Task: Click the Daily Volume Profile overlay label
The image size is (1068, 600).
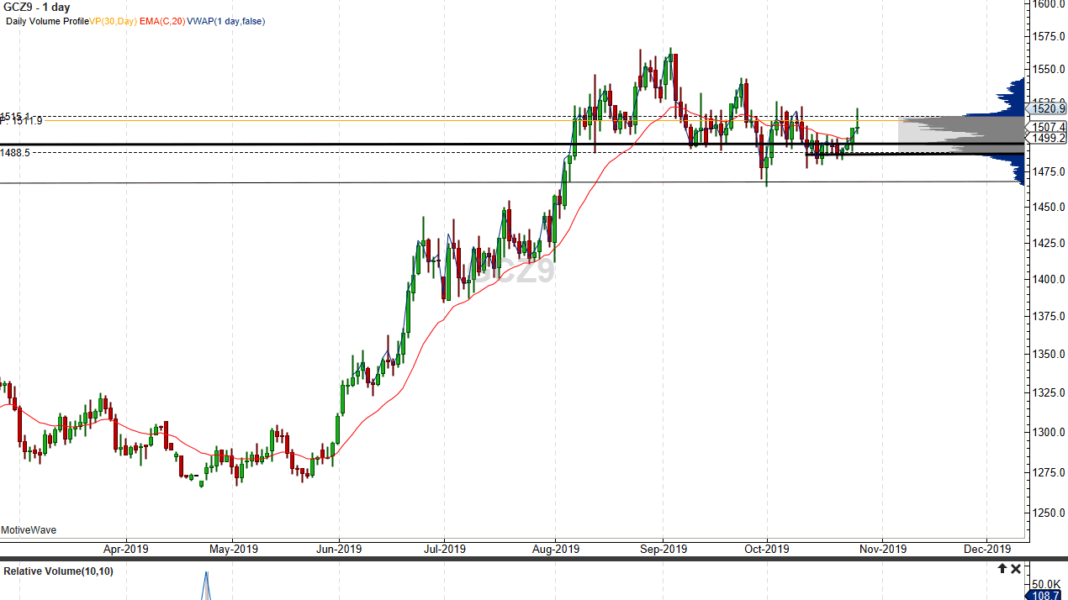Action: tap(46, 23)
